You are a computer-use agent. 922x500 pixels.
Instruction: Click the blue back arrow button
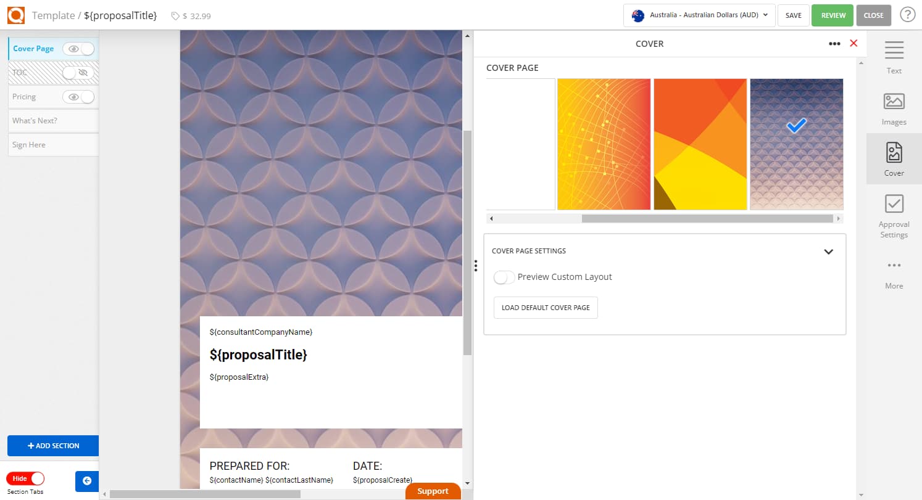click(86, 481)
